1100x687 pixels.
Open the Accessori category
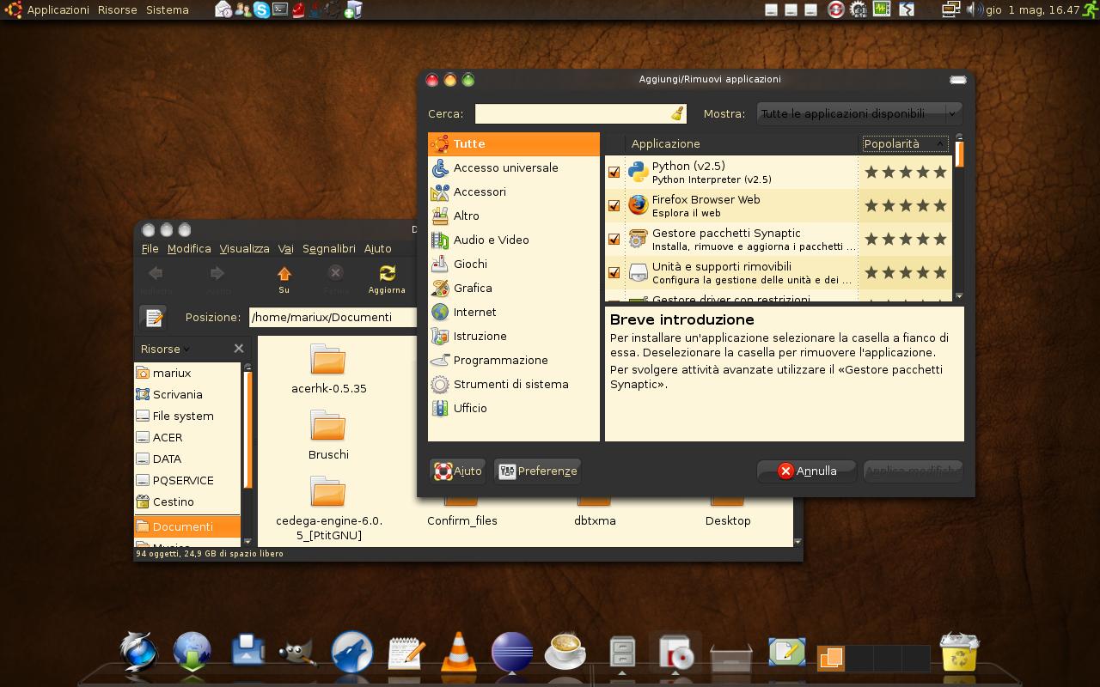(514, 192)
